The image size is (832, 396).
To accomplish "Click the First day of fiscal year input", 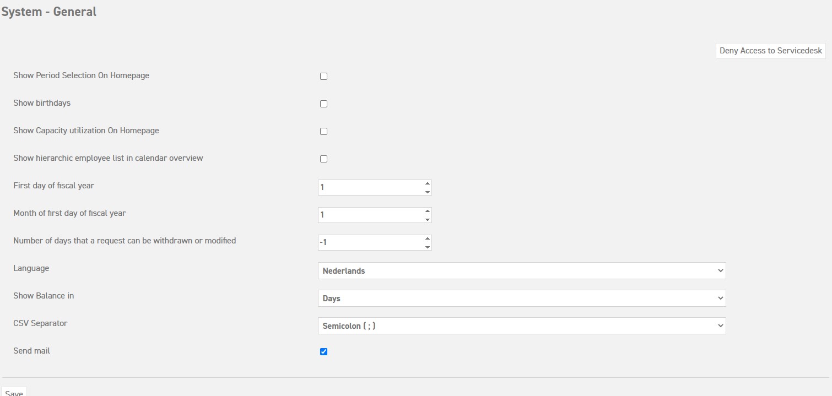I will (x=364, y=187).
